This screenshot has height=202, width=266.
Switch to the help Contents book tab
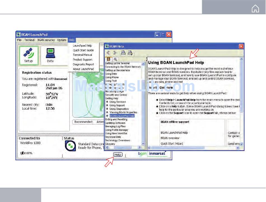click(x=109, y=59)
